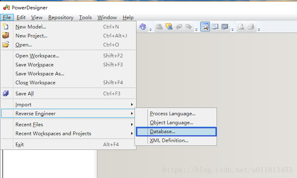Open toolbar options after forward arrow
The height and width of the screenshot is (178, 297).
point(196,29)
